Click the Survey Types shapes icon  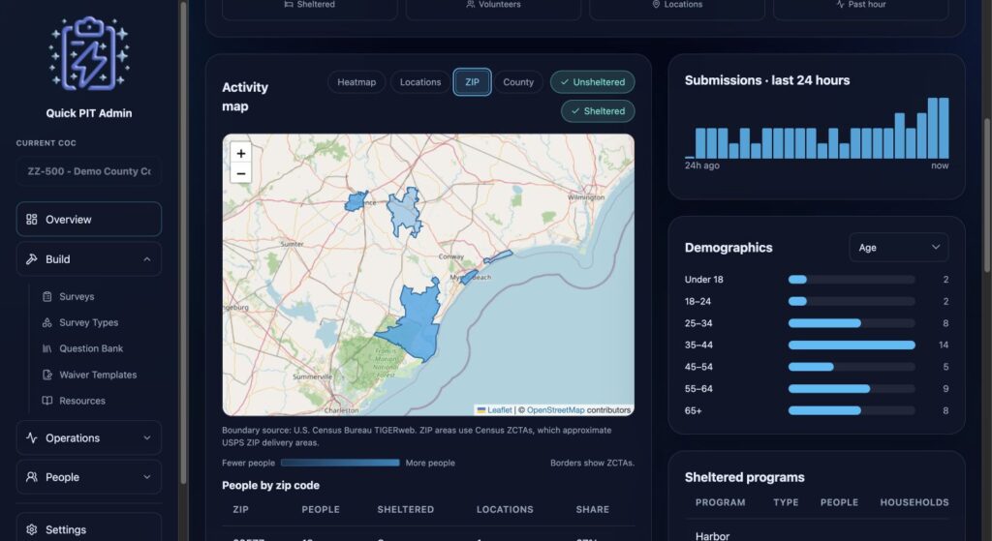click(46, 322)
